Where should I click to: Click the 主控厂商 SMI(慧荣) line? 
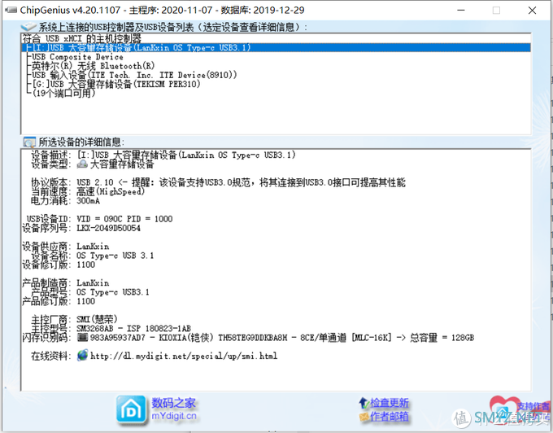point(74,319)
